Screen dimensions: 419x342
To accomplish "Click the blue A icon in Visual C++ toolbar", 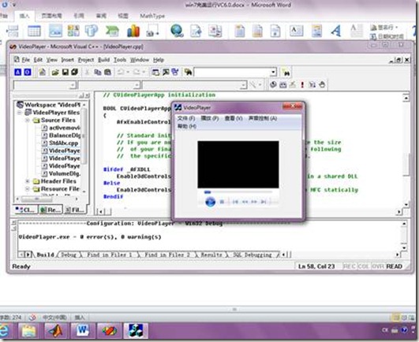I will tap(17, 72).
